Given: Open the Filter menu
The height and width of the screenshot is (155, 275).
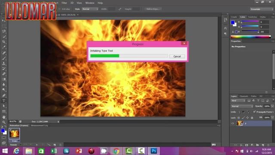Looking at the screenshot, I should pos(64,3).
